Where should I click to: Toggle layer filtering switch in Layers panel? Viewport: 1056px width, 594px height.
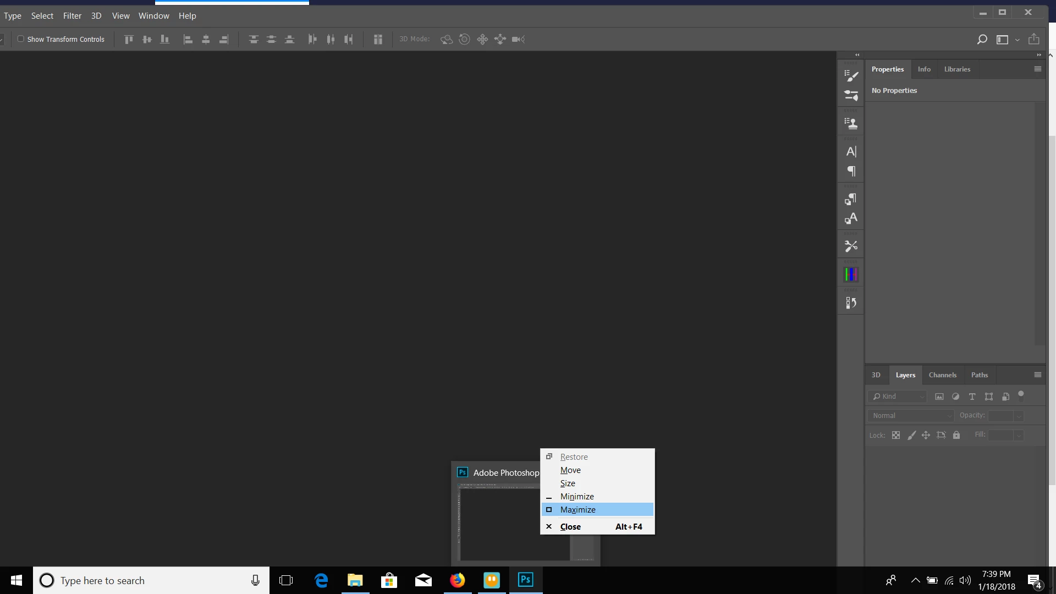(1021, 395)
